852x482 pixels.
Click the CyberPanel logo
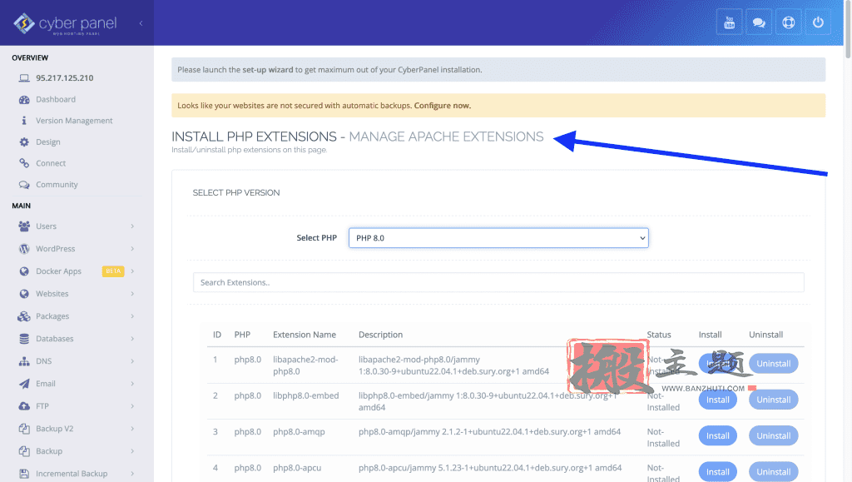[x=65, y=23]
